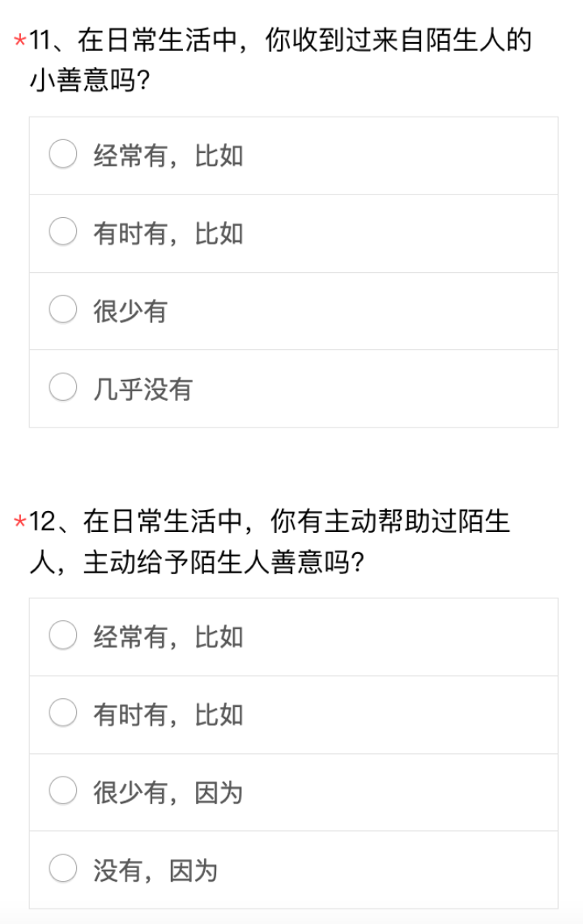The image size is (583, 924).
Task: Choose the '很少有' radio circle in question 11
Action: coord(63,309)
